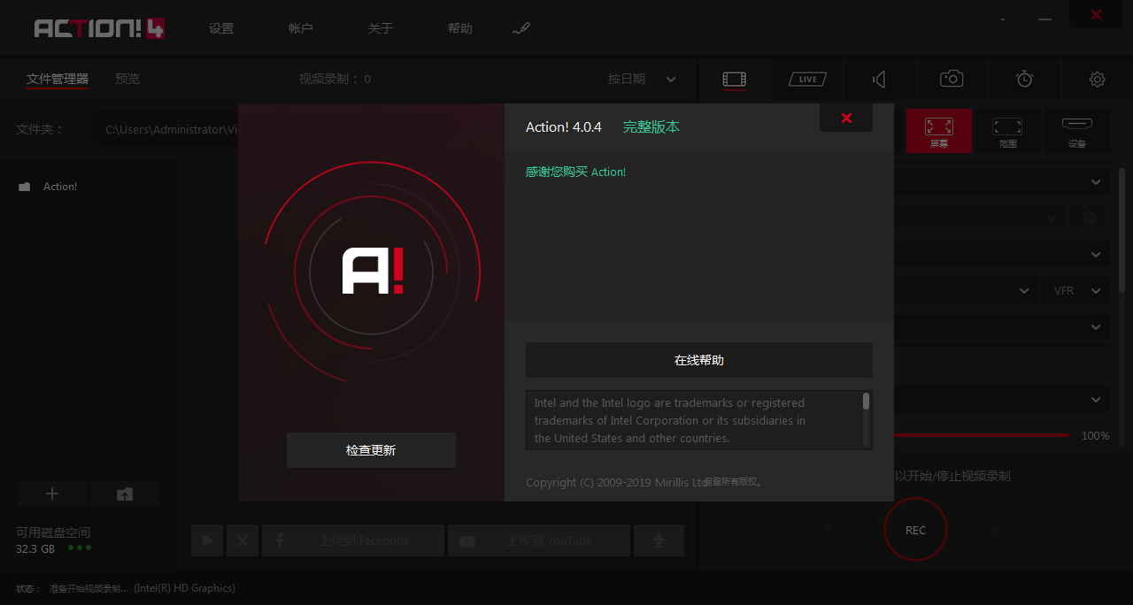Viewport: 1133px width, 605px height.
Task: Minimize the Action! window
Action: 1045,18
